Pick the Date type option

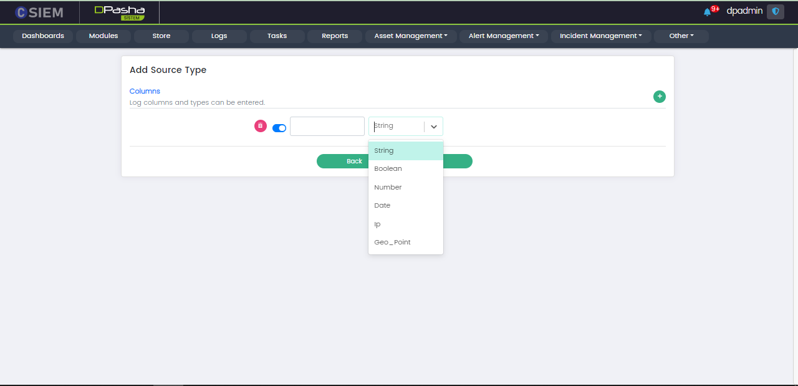coord(382,206)
